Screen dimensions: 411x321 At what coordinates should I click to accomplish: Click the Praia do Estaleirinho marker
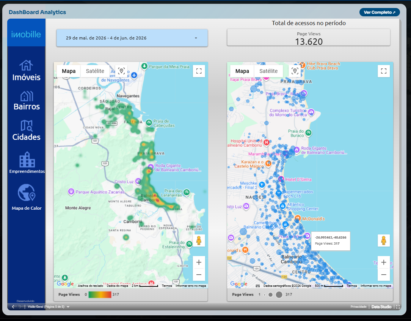click(x=189, y=244)
